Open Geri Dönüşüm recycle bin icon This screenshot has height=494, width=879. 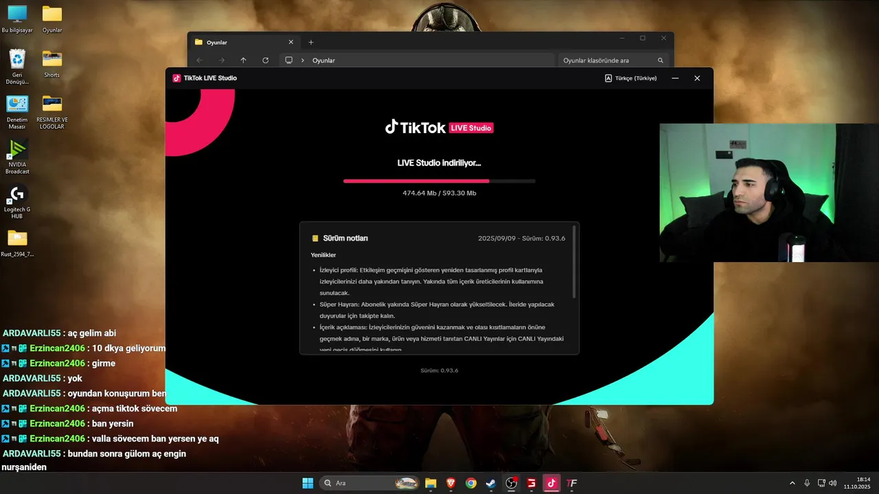pos(17,67)
